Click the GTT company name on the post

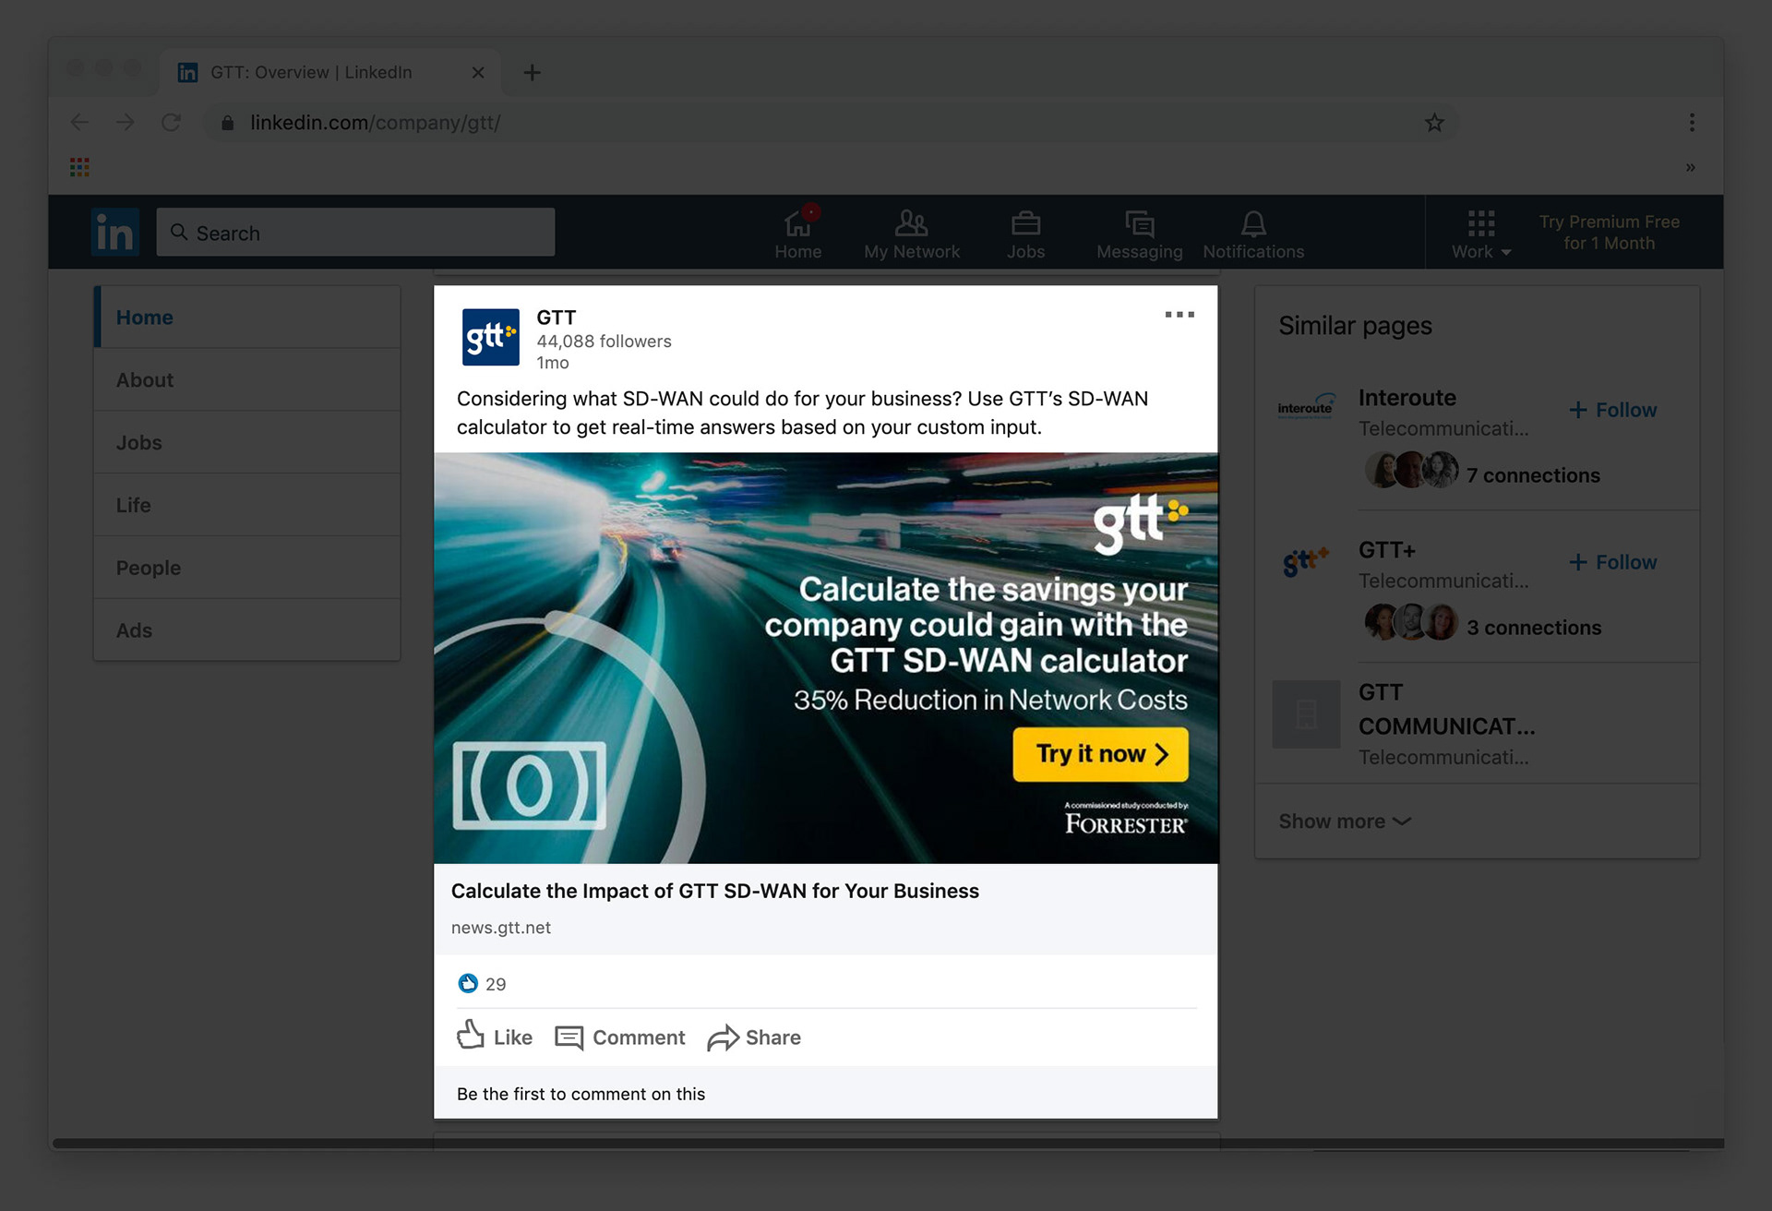(x=557, y=317)
